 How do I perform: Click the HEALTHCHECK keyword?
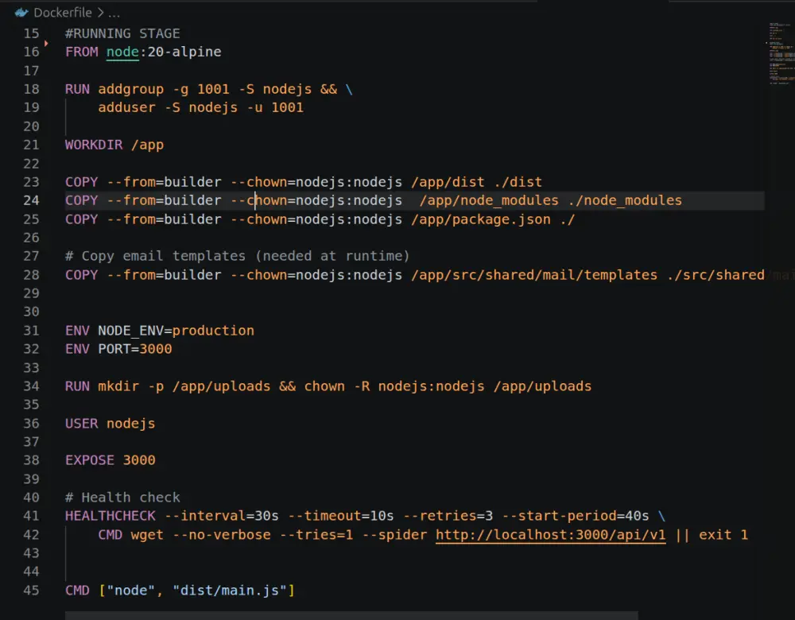tap(110, 516)
